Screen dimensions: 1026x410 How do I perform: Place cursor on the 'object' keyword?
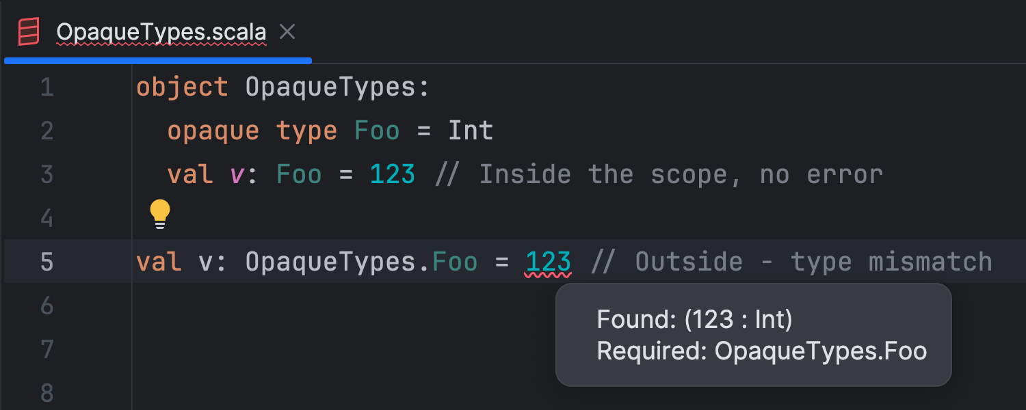pyautogui.click(x=182, y=87)
